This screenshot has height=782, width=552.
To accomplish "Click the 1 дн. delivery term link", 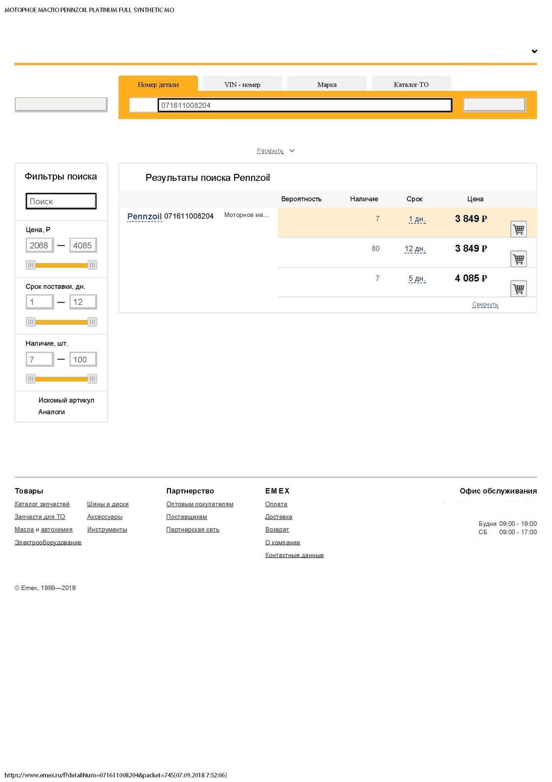I will [417, 219].
